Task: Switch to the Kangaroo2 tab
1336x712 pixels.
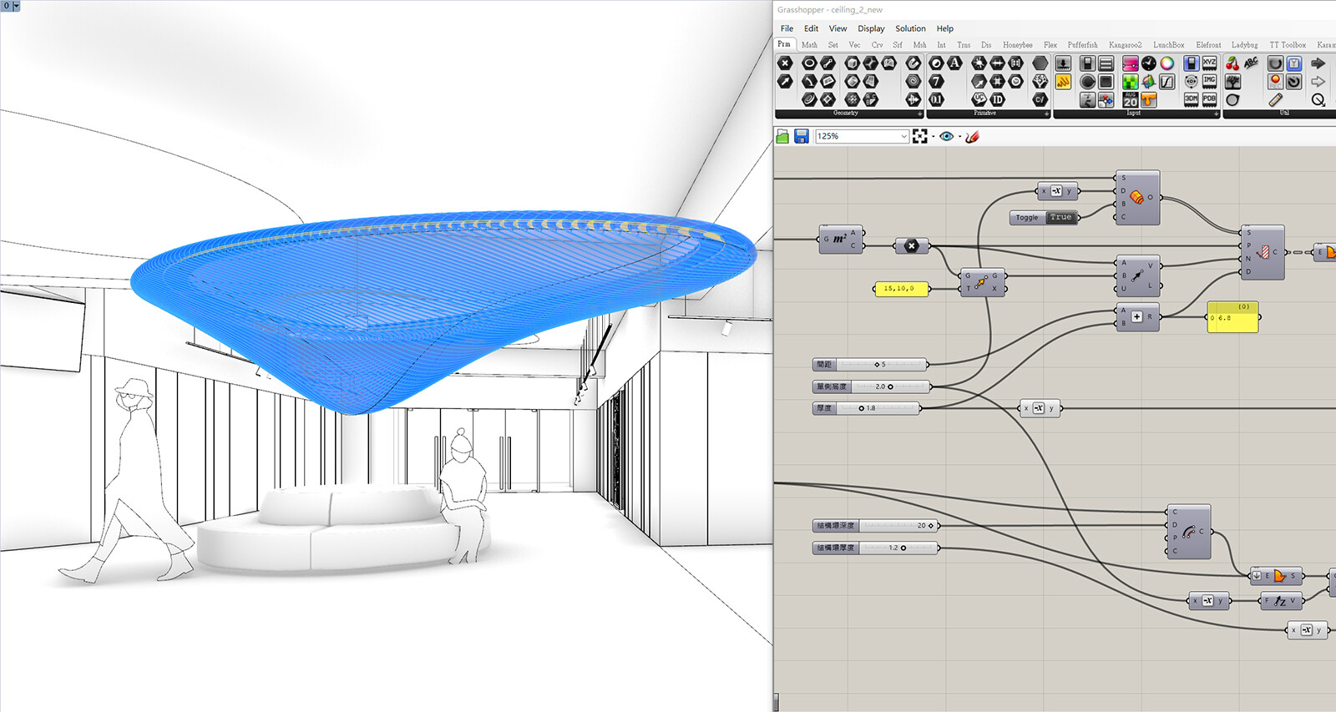Action: click(1125, 45)
